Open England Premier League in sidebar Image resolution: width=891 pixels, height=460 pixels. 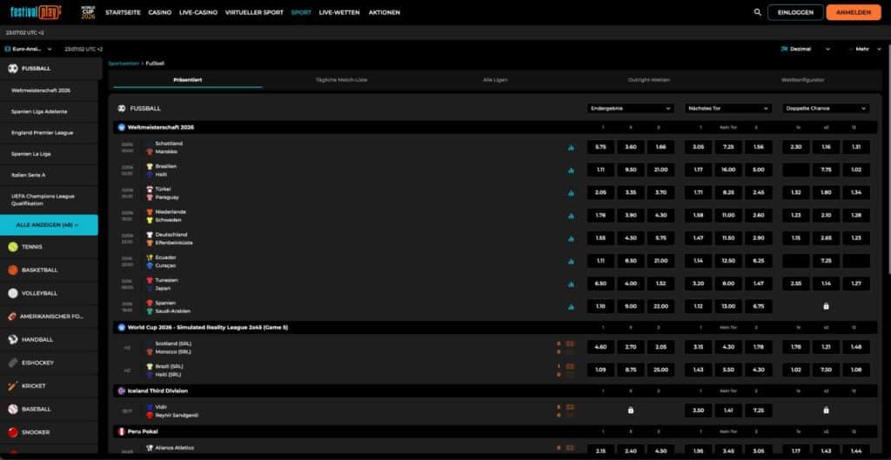[42, 132]
